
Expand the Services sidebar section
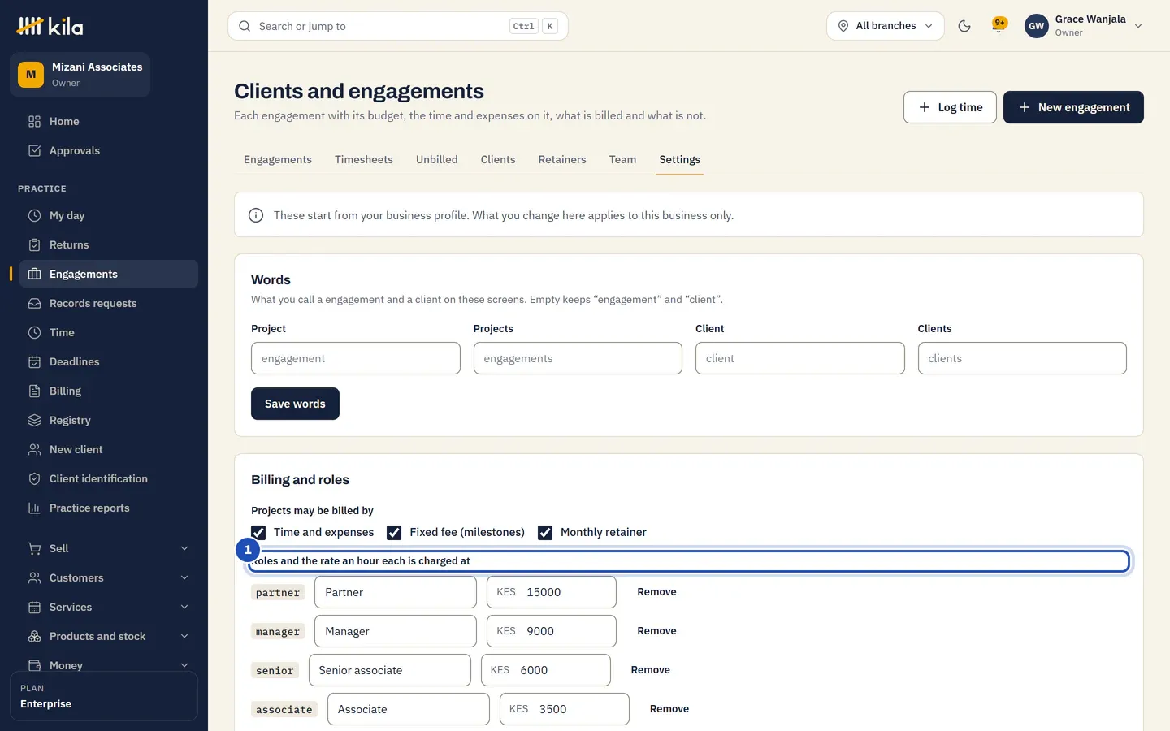107,607
